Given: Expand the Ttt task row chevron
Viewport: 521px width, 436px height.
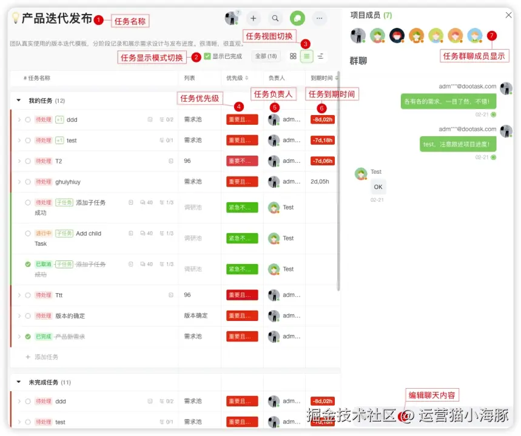Looking at the screenshot, I should (x=19, y=295).
